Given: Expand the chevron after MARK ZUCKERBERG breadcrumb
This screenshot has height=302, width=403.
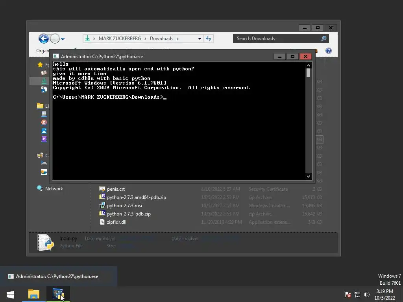Looking at the screenshot, I should click(145, 39).
